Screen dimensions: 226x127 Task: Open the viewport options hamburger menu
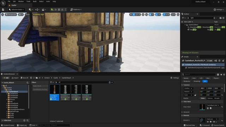click(x=2, y=14)
